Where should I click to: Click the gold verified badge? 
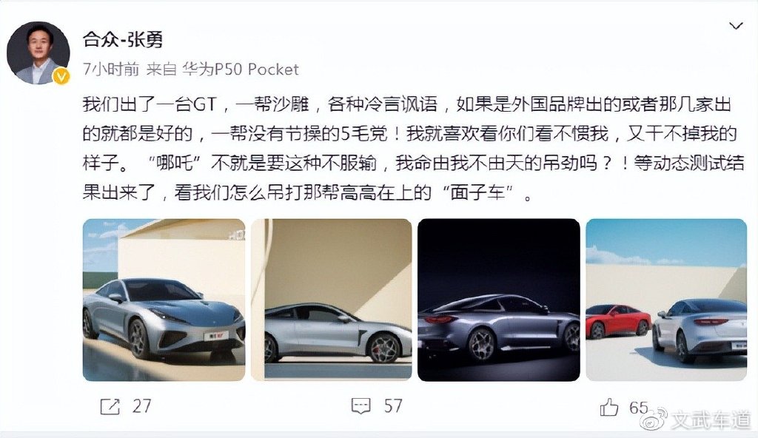[x=61, y=76]
